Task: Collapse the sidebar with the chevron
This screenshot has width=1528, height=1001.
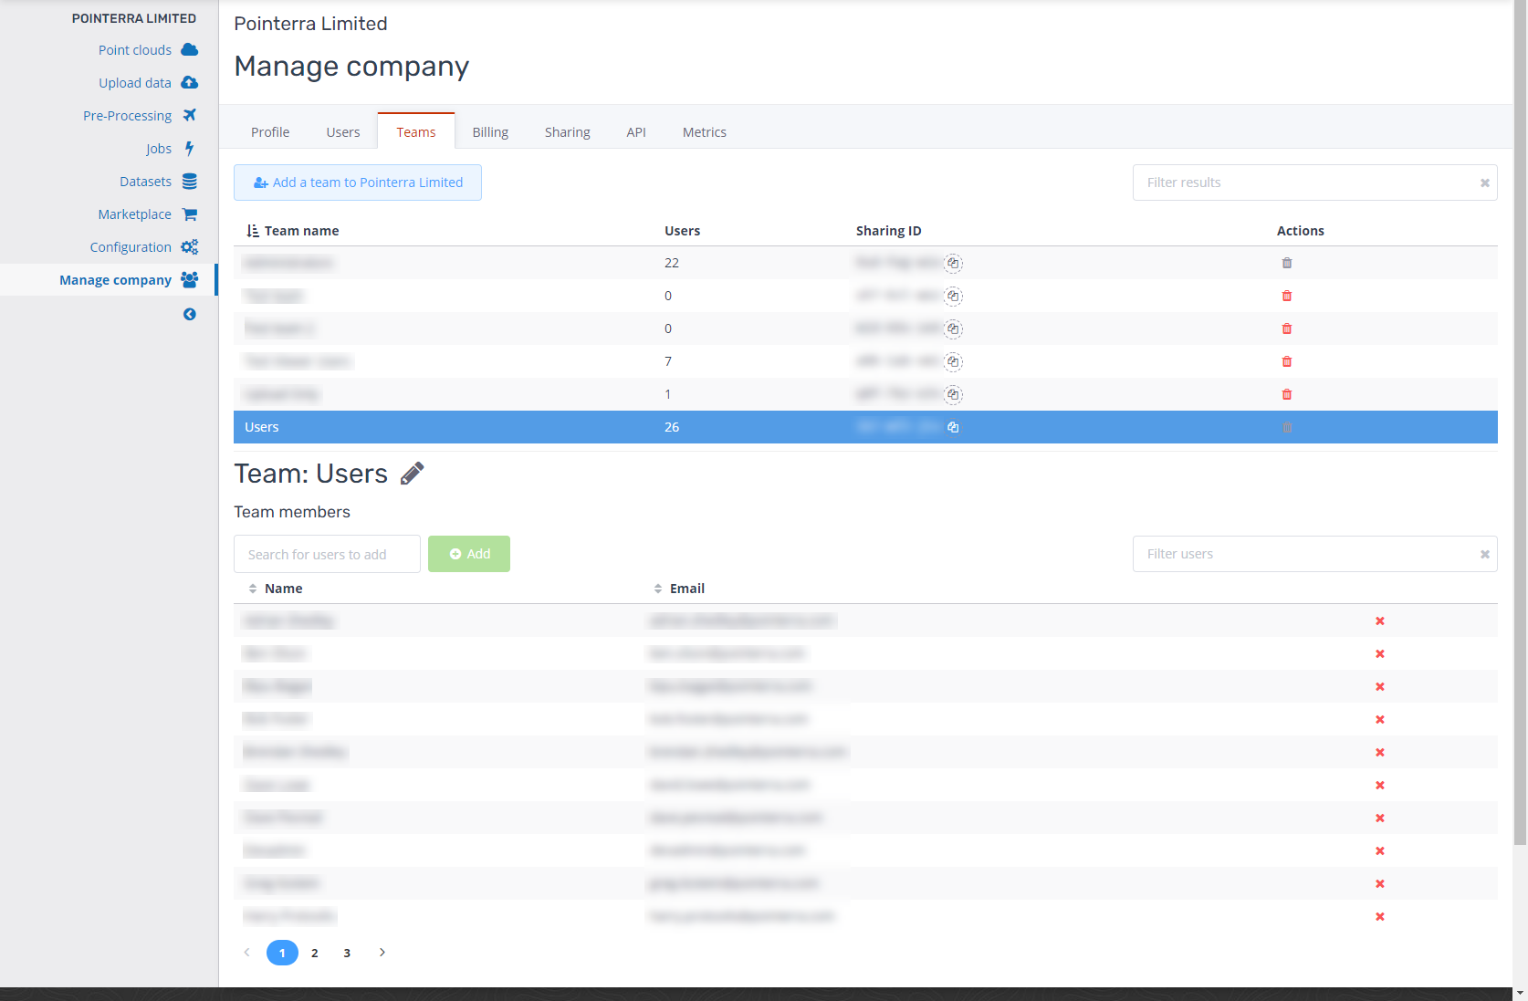Action: click(x=189, y=313)
